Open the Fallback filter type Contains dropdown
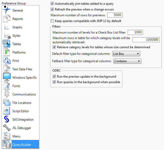Viewport: 164px width, 150px height. coord(127,61)
